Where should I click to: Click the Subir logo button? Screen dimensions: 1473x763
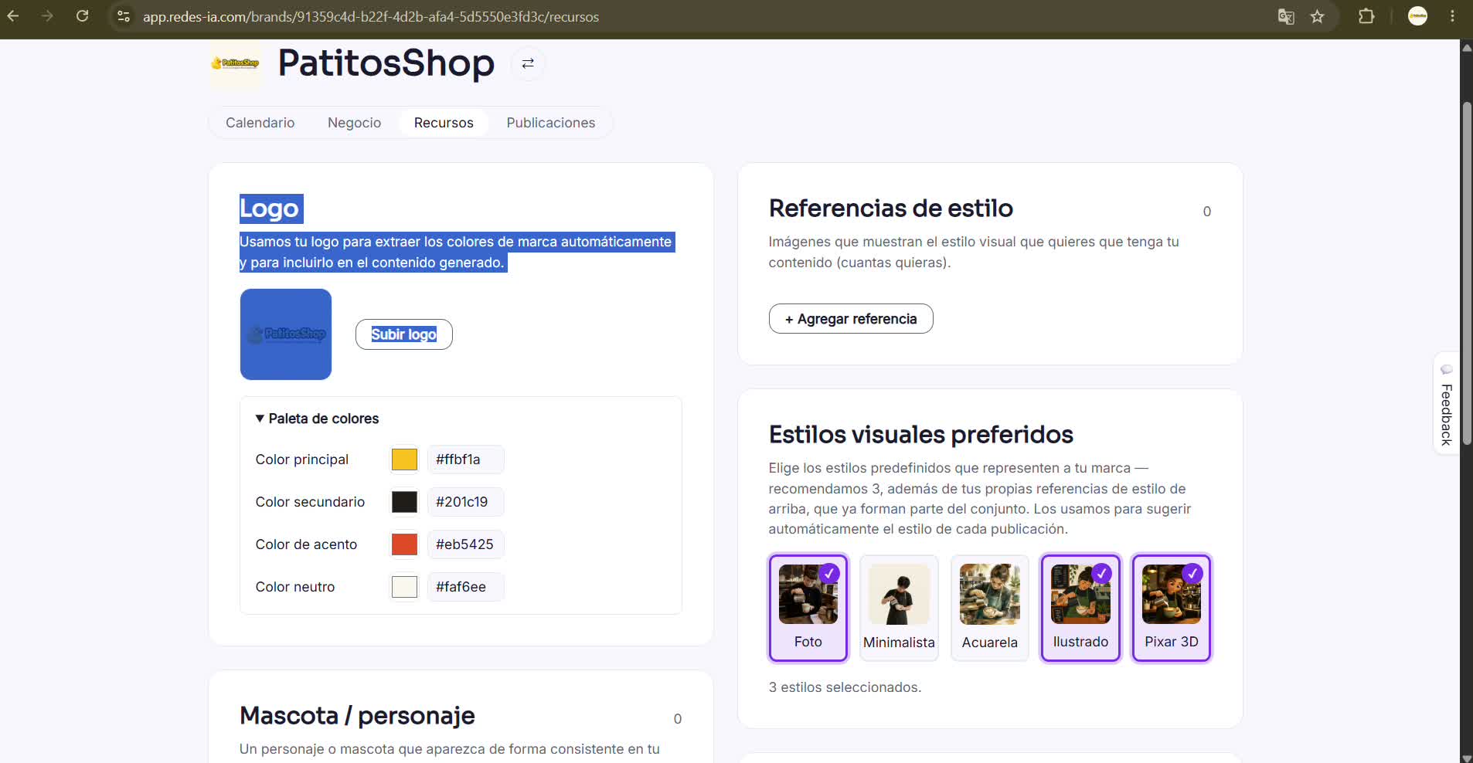point(403,334)
